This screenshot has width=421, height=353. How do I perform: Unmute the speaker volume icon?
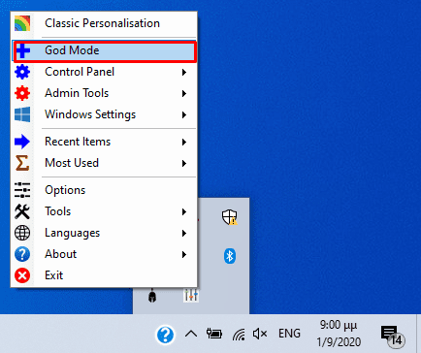pos(260,334)
